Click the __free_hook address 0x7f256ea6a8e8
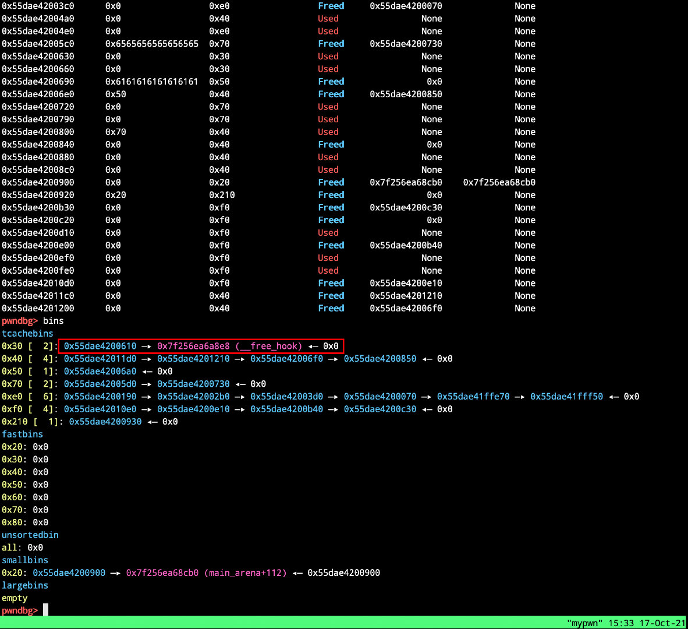 (193, 346)
